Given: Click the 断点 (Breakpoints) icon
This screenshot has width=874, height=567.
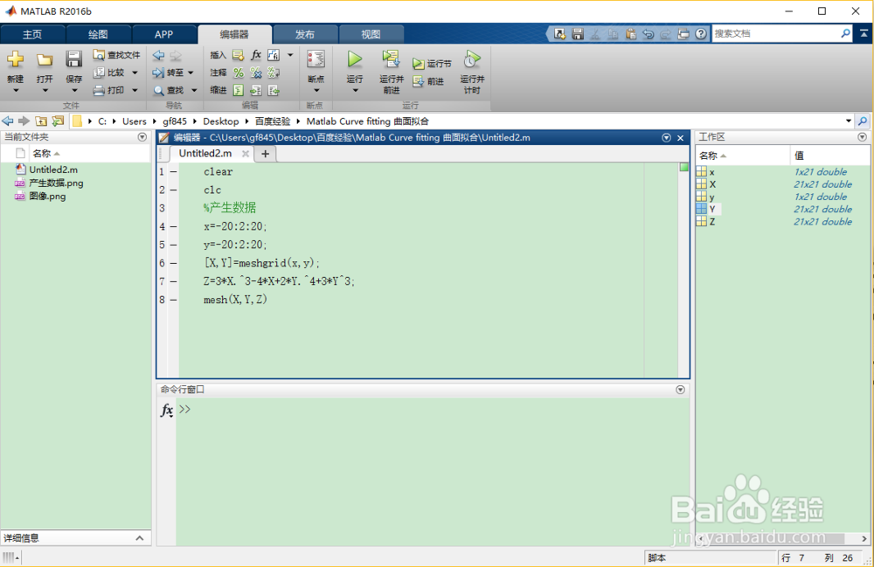Looking at the screenshot, I should click(x=316, y=59).
